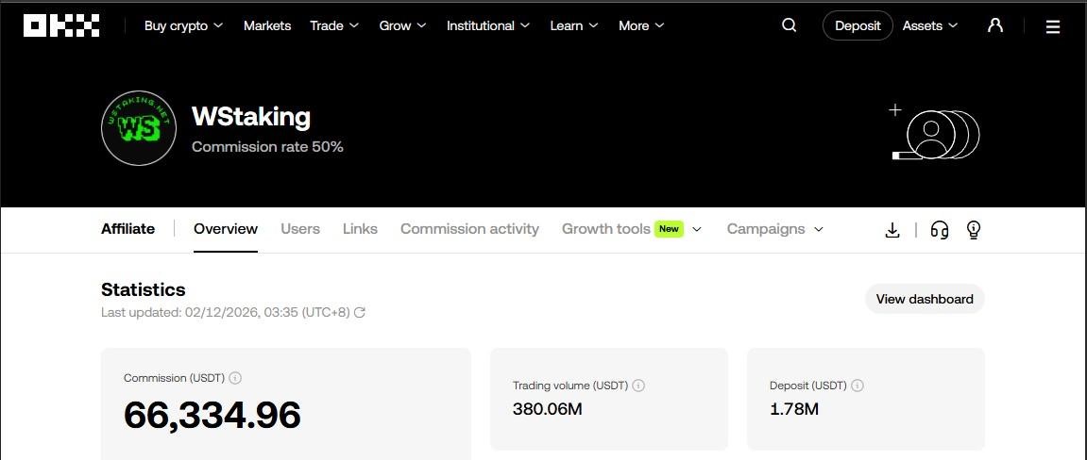This screenshot has height=460, width=1087.
Task: Switch to the Commission activity tab
Action: (469, 229)
